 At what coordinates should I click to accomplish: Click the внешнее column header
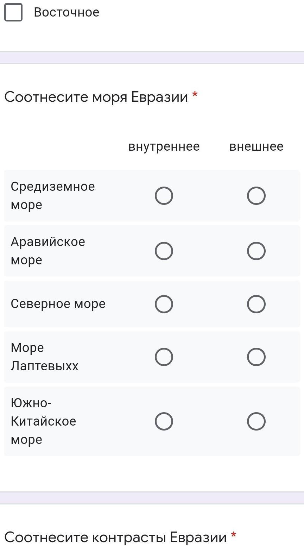click(256, 146)
